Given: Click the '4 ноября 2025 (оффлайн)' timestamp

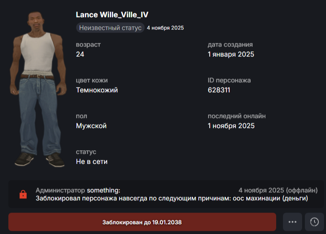Looking at the screenshot, I should [x=278, y=190].
